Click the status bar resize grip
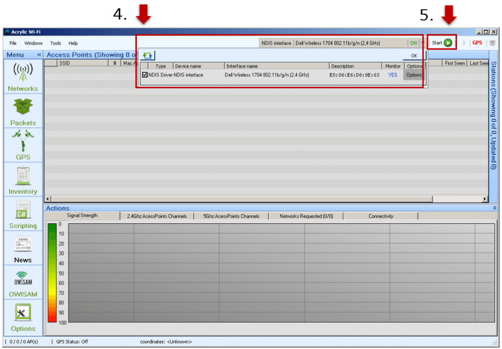Image resolution: width=502 pixels, height=349 pixels. pyautogui.click(x=495, y=342)
